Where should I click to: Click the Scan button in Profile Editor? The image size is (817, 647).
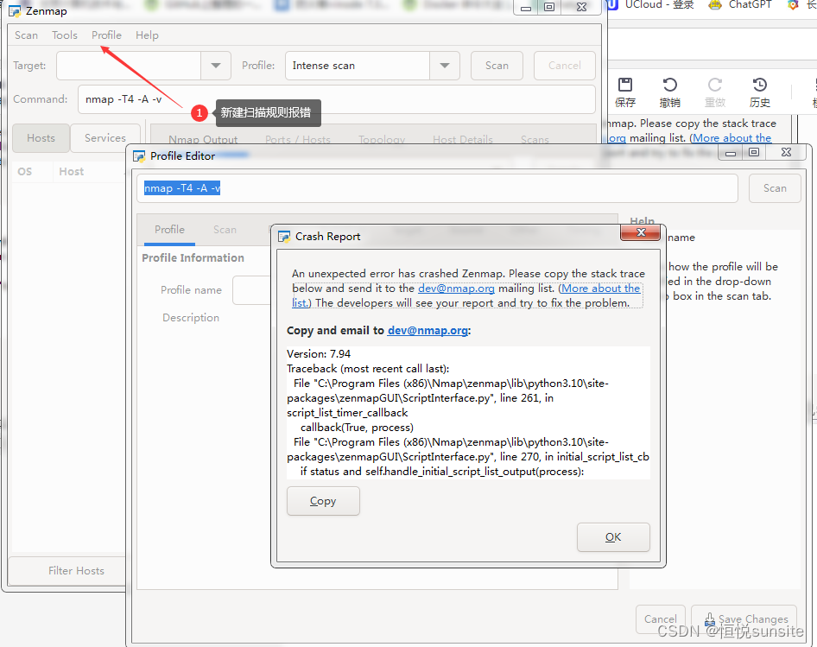click(x=775, y=188)
